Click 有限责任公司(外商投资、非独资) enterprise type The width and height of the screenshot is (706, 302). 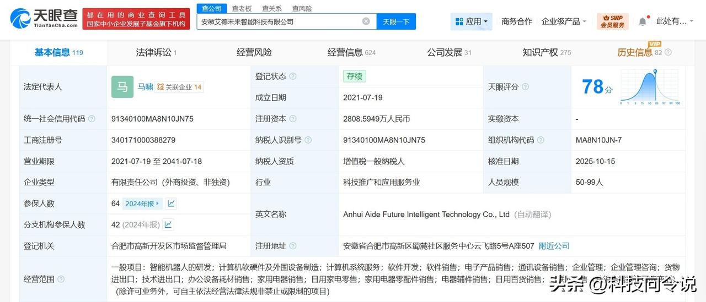pyautogui.click(x=170, y=182)
